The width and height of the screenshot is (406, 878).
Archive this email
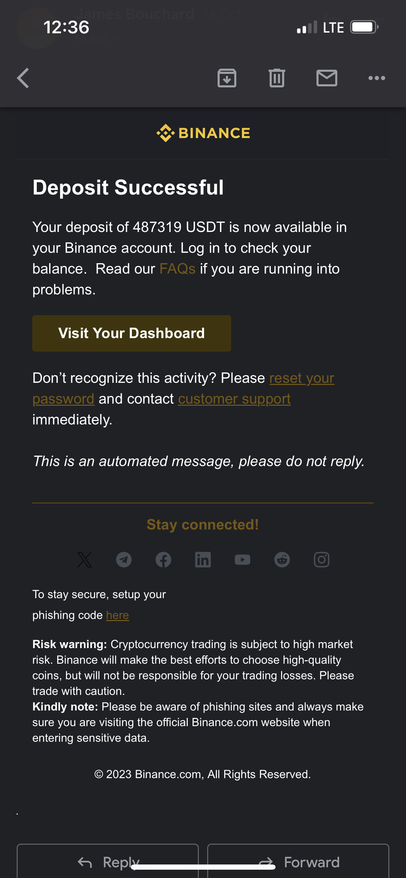pyautogui.click(x=227, y=78)
